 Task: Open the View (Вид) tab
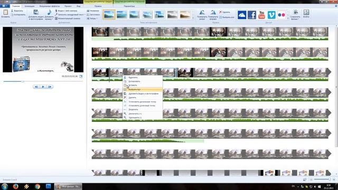(x=79, y=6)
